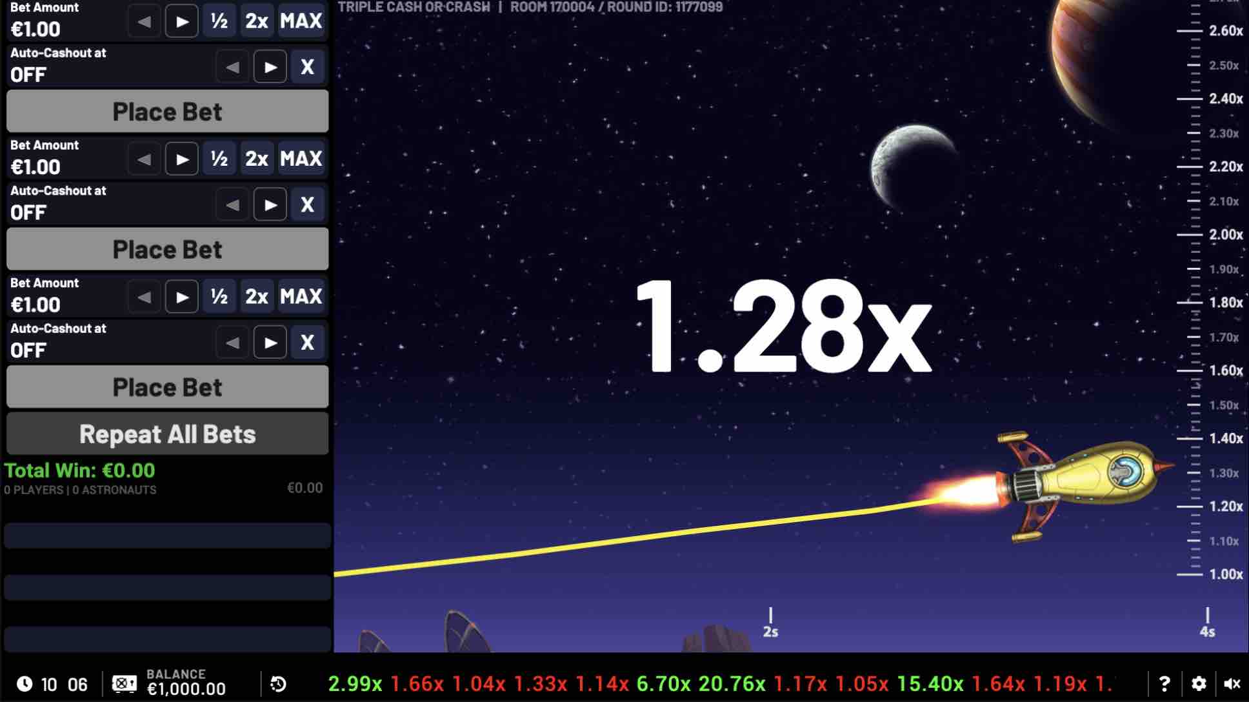This screenshot has height=702, width=1249.
Task: Clear first Auto-Cashout with X button
Action: pos(308,66)
